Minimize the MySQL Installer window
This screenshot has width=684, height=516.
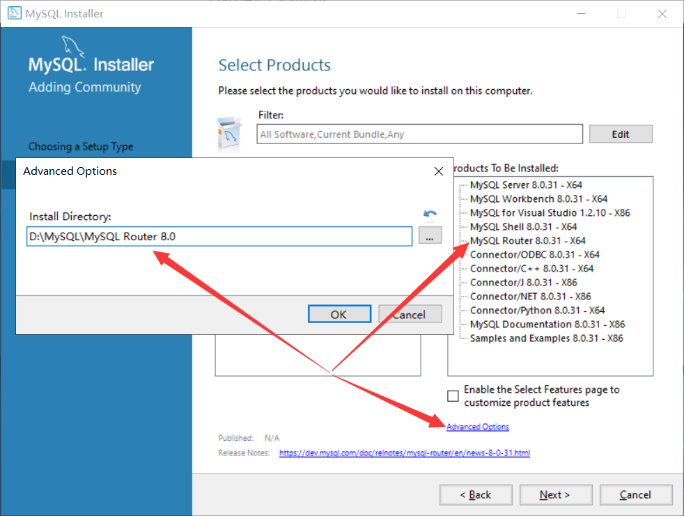(x=581, y=14)
